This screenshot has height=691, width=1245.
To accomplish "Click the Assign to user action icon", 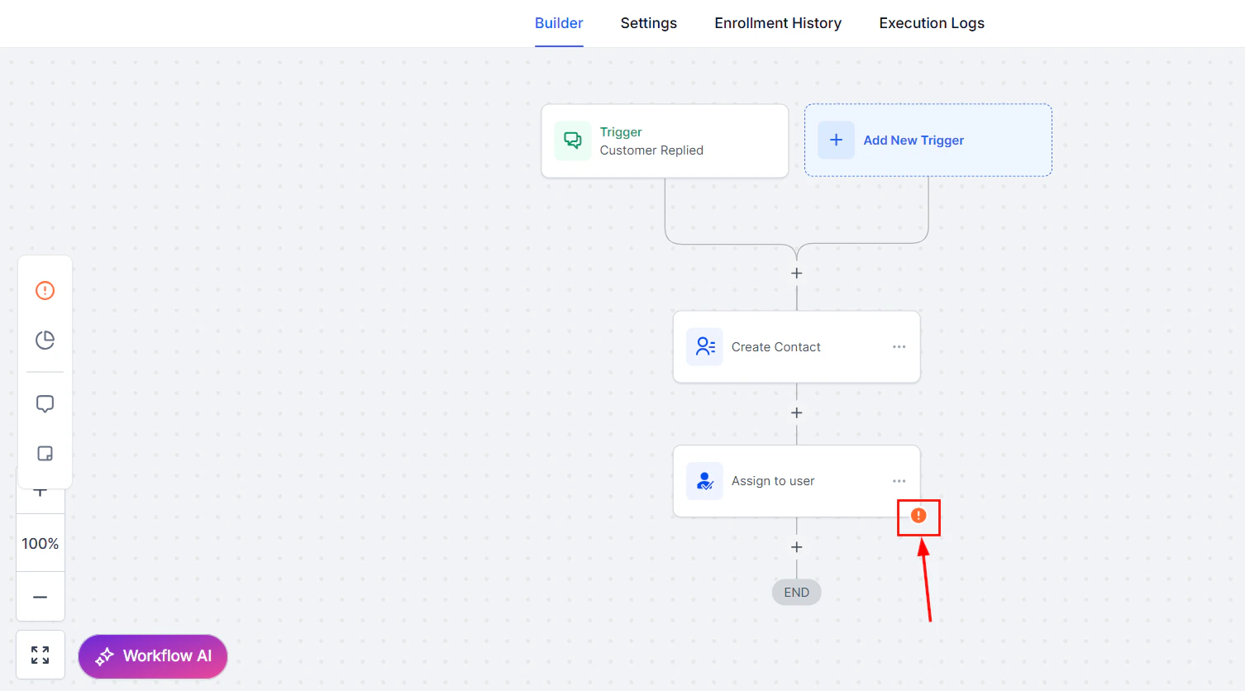I will tap(704, 480).
